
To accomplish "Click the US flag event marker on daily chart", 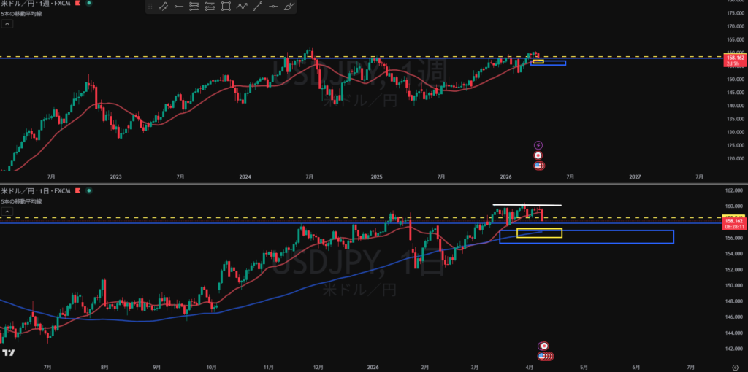I will coord(541,356).
